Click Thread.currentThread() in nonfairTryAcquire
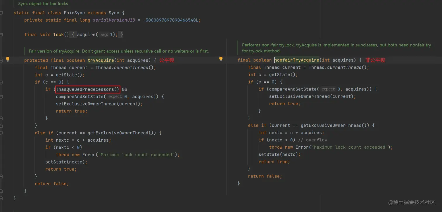The height and width of the screenshot is (212, 442). point(338,67)
